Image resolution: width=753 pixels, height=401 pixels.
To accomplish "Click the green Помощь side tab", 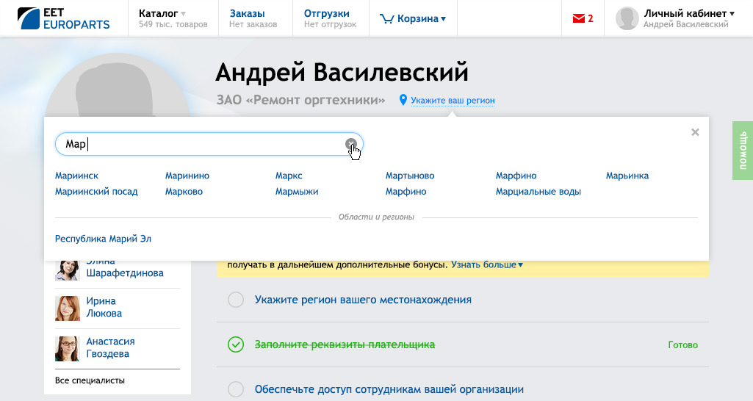I will click(742, 150).
